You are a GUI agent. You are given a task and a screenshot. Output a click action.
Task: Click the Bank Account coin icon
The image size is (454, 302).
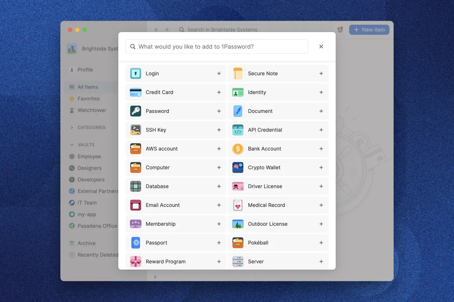tap(238, 149)
